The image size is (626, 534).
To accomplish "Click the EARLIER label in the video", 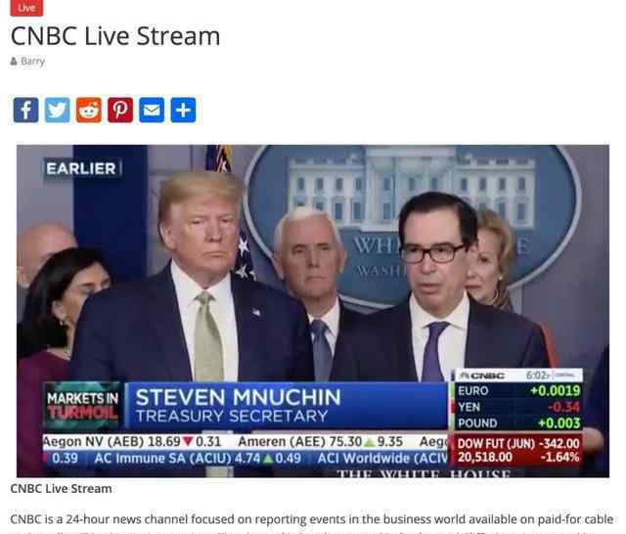I will [81, 168].
